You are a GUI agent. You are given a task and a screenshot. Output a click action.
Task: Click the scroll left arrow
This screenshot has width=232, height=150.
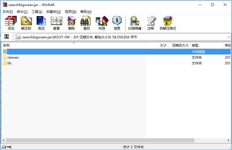tap(4, 140)
